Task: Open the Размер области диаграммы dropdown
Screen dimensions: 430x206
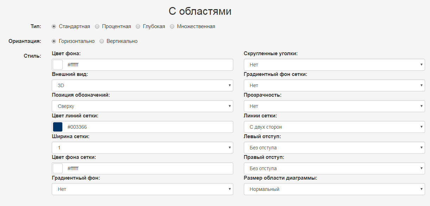Action: [334, 189]
